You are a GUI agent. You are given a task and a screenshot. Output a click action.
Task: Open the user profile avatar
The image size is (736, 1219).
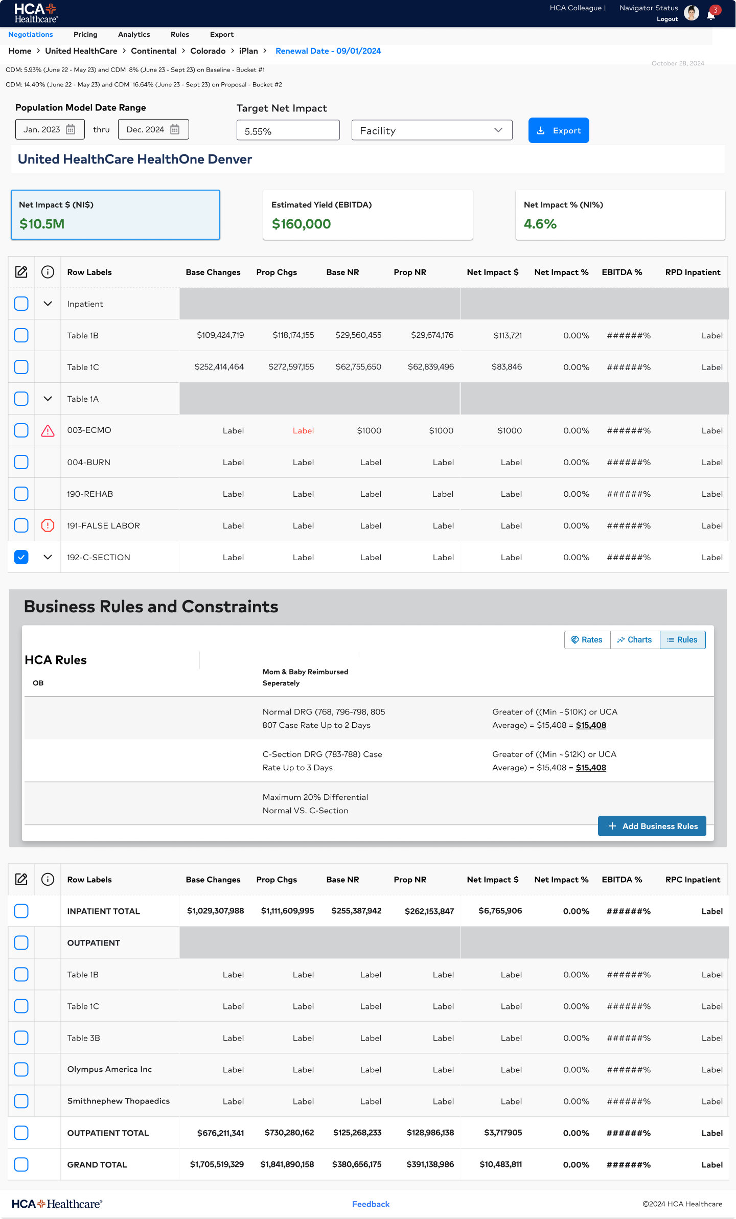[x=692, y=13]
